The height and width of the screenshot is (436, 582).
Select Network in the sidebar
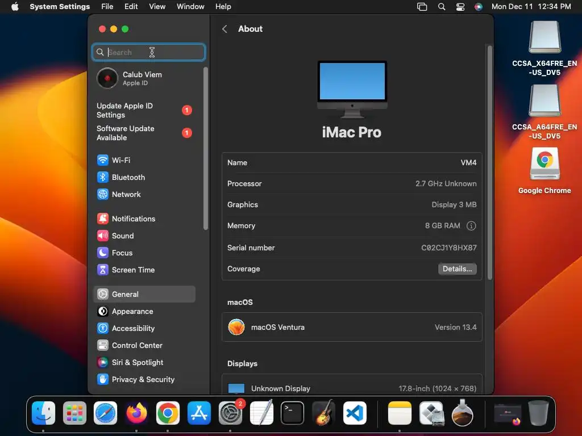[x=144, y=194]
